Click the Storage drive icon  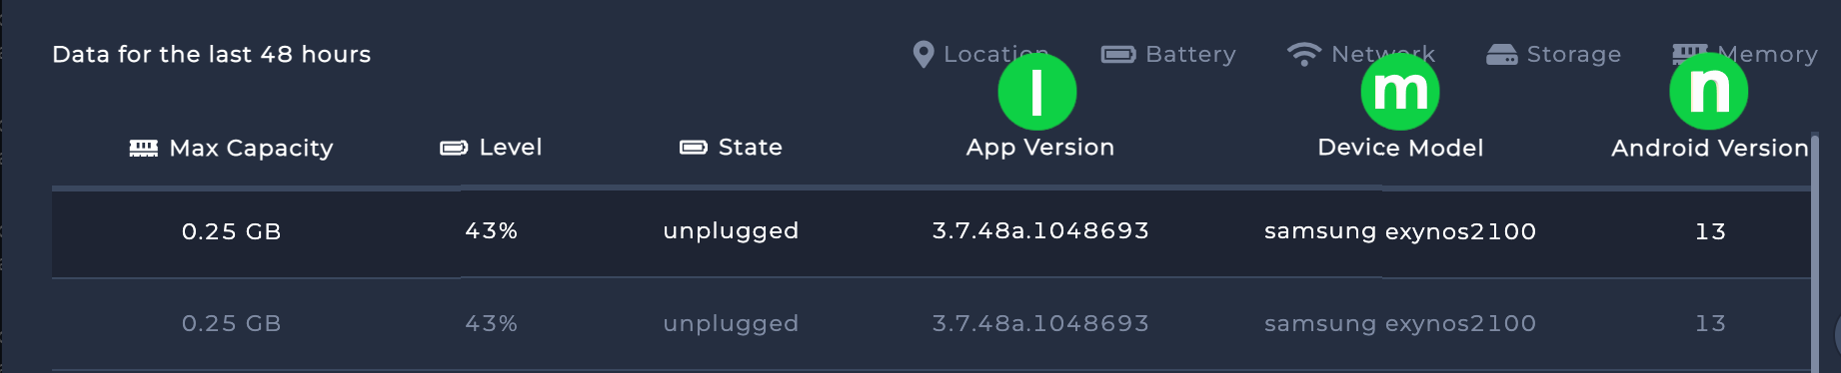(1501, 54)
